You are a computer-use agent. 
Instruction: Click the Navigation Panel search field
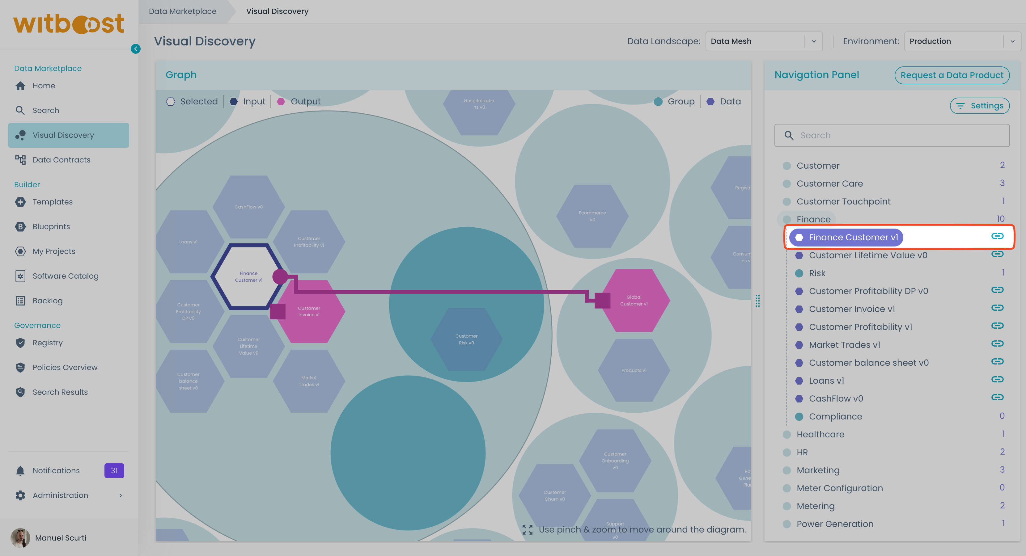pyautogui.click(x=892, y=135)
